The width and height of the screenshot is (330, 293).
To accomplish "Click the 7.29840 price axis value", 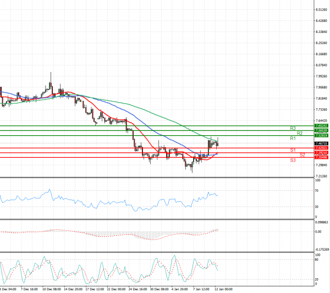I will point(322,165).
